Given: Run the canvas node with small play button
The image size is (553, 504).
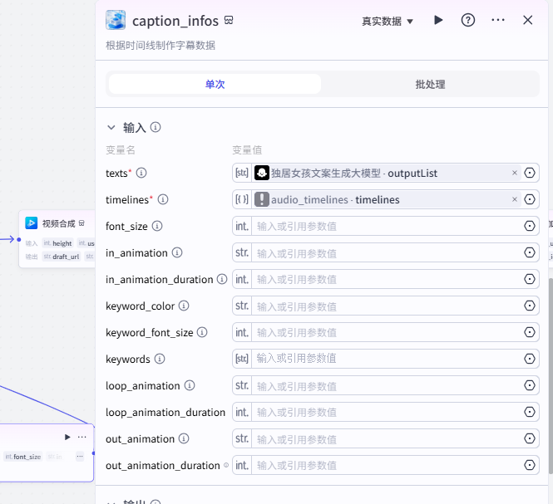Looking at the screenshot, I should [67, 437].
